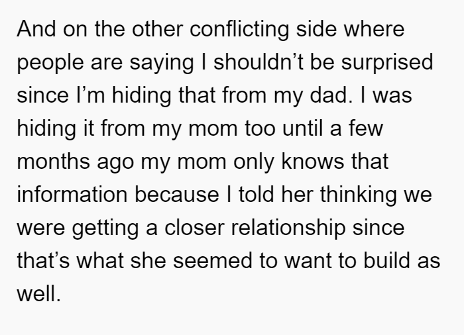464x335 pixels.
Task: Click the final word "well."
Action: 38,294
